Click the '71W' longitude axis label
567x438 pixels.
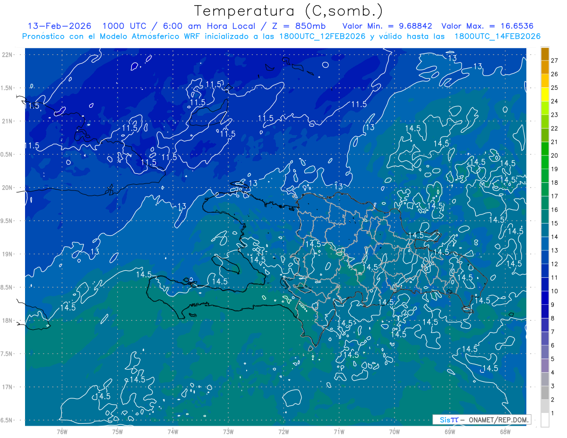339,431
